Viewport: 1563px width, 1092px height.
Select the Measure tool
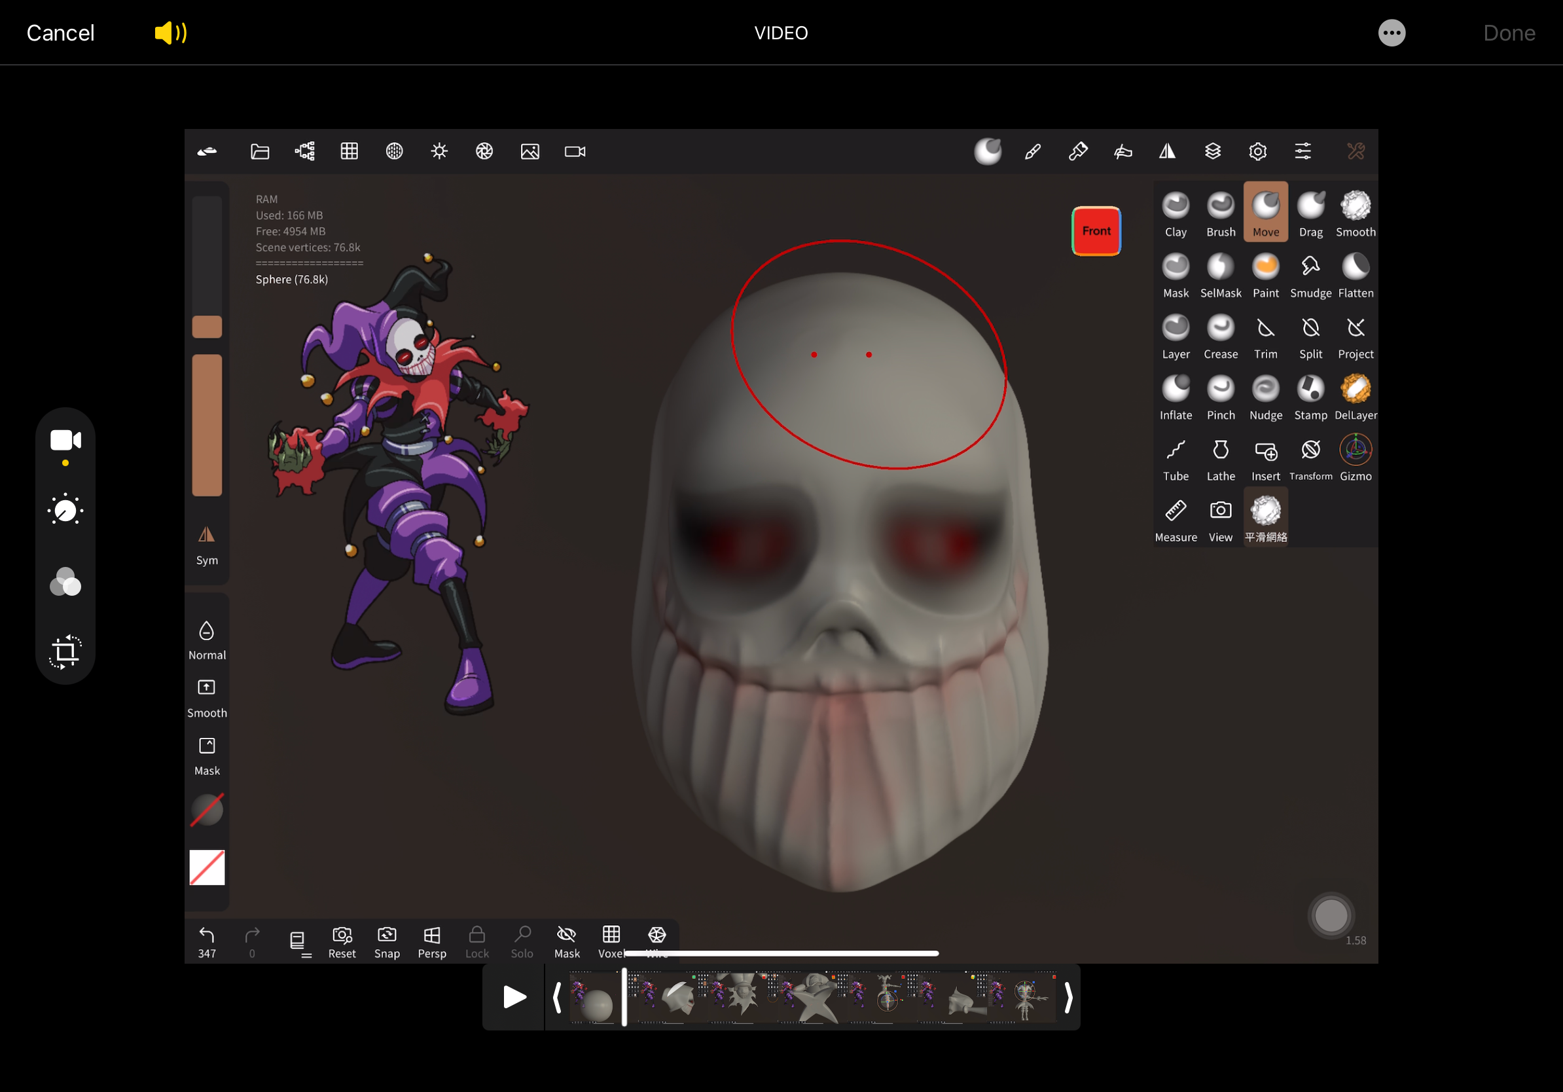click(x=1175, y=519)
